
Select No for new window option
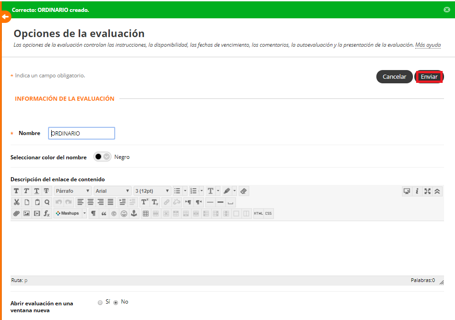pyautogui.click(x=116, y=303)
